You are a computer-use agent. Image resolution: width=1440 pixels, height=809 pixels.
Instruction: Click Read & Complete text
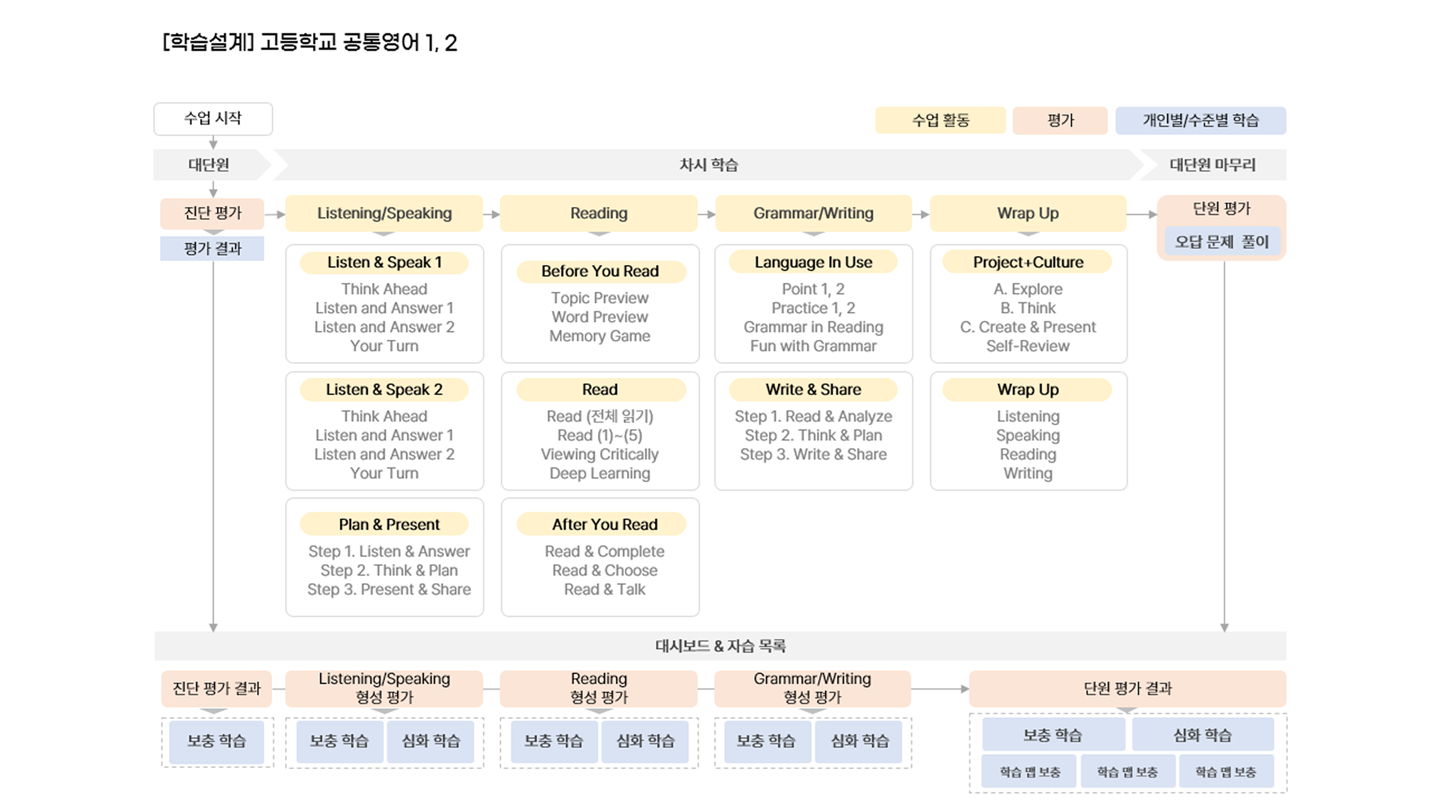click(x=605, y=552)
